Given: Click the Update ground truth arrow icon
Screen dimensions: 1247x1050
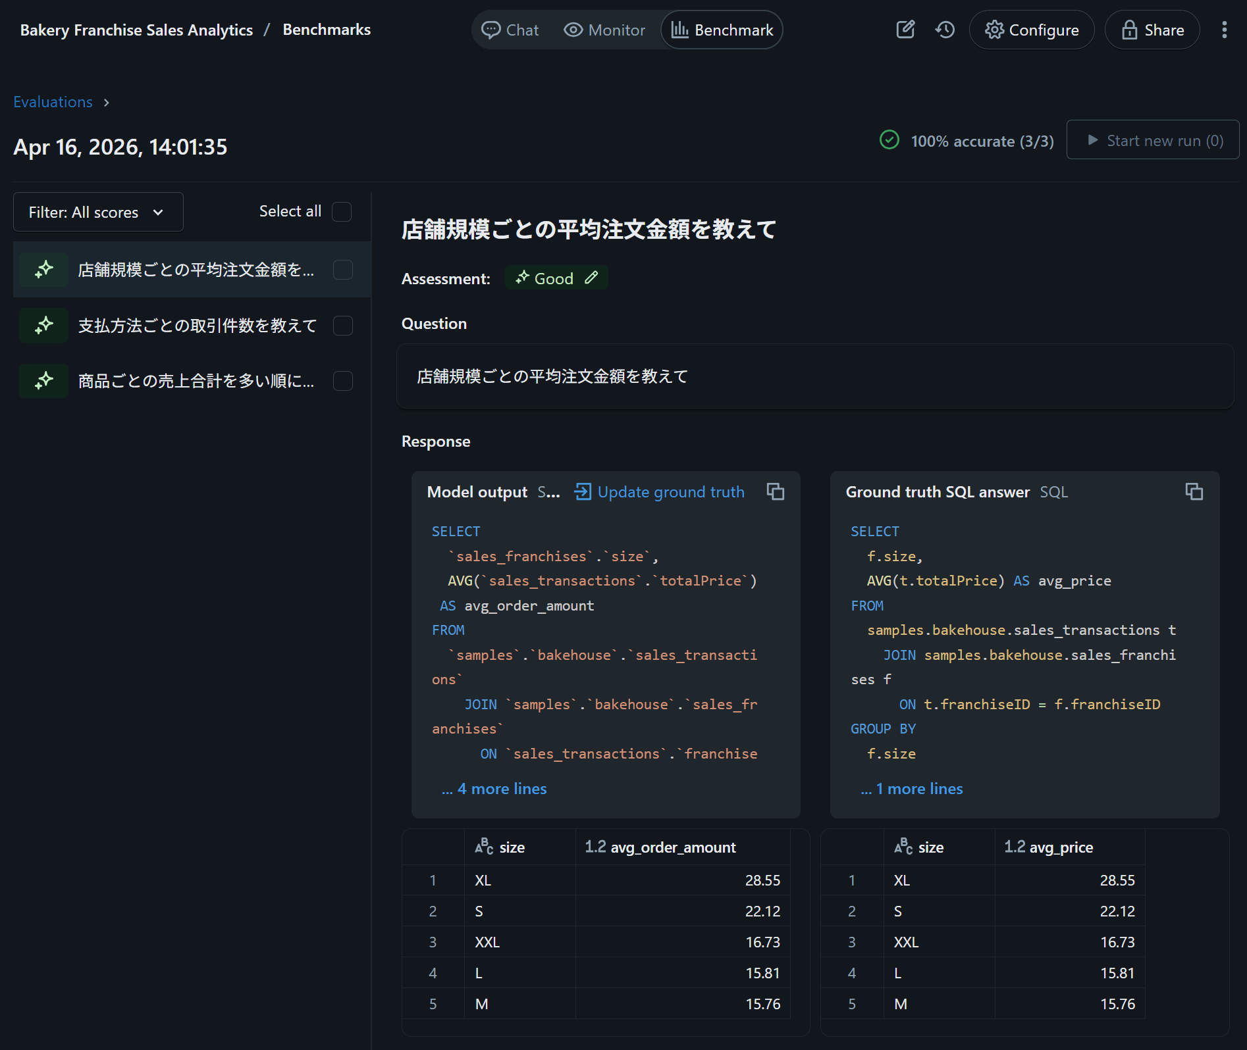Looking at the screenshot, I should click(x=582, y=491).
